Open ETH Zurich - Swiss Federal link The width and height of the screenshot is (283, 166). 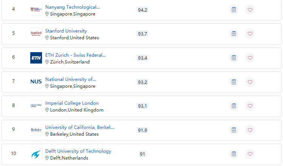pos(76,55)
